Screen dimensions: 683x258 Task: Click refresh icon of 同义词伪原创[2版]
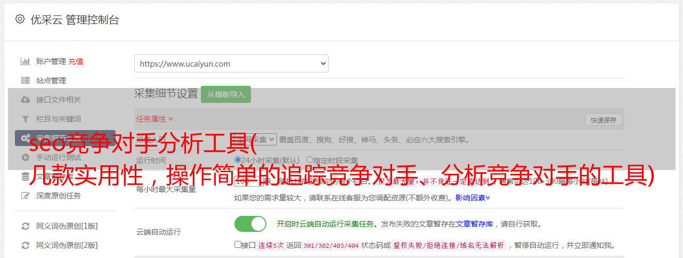click(25, 245)
